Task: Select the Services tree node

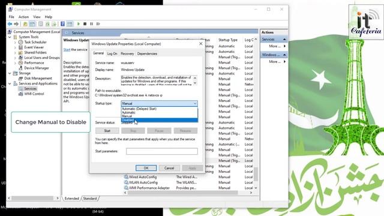Action: [30, 89]
